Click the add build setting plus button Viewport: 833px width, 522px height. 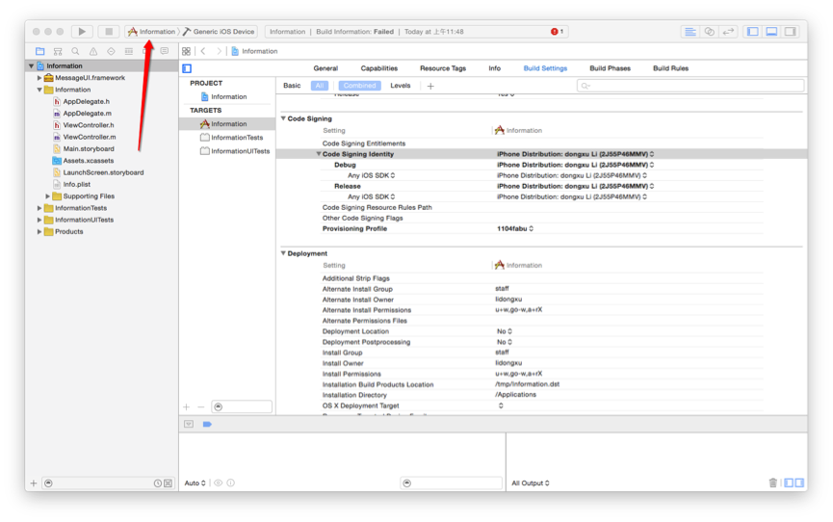coord(430,86)
